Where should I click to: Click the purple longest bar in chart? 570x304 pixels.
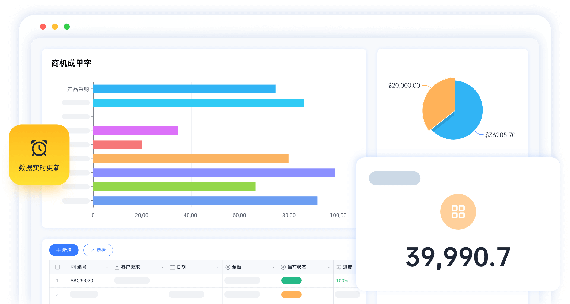pos(214,172)
